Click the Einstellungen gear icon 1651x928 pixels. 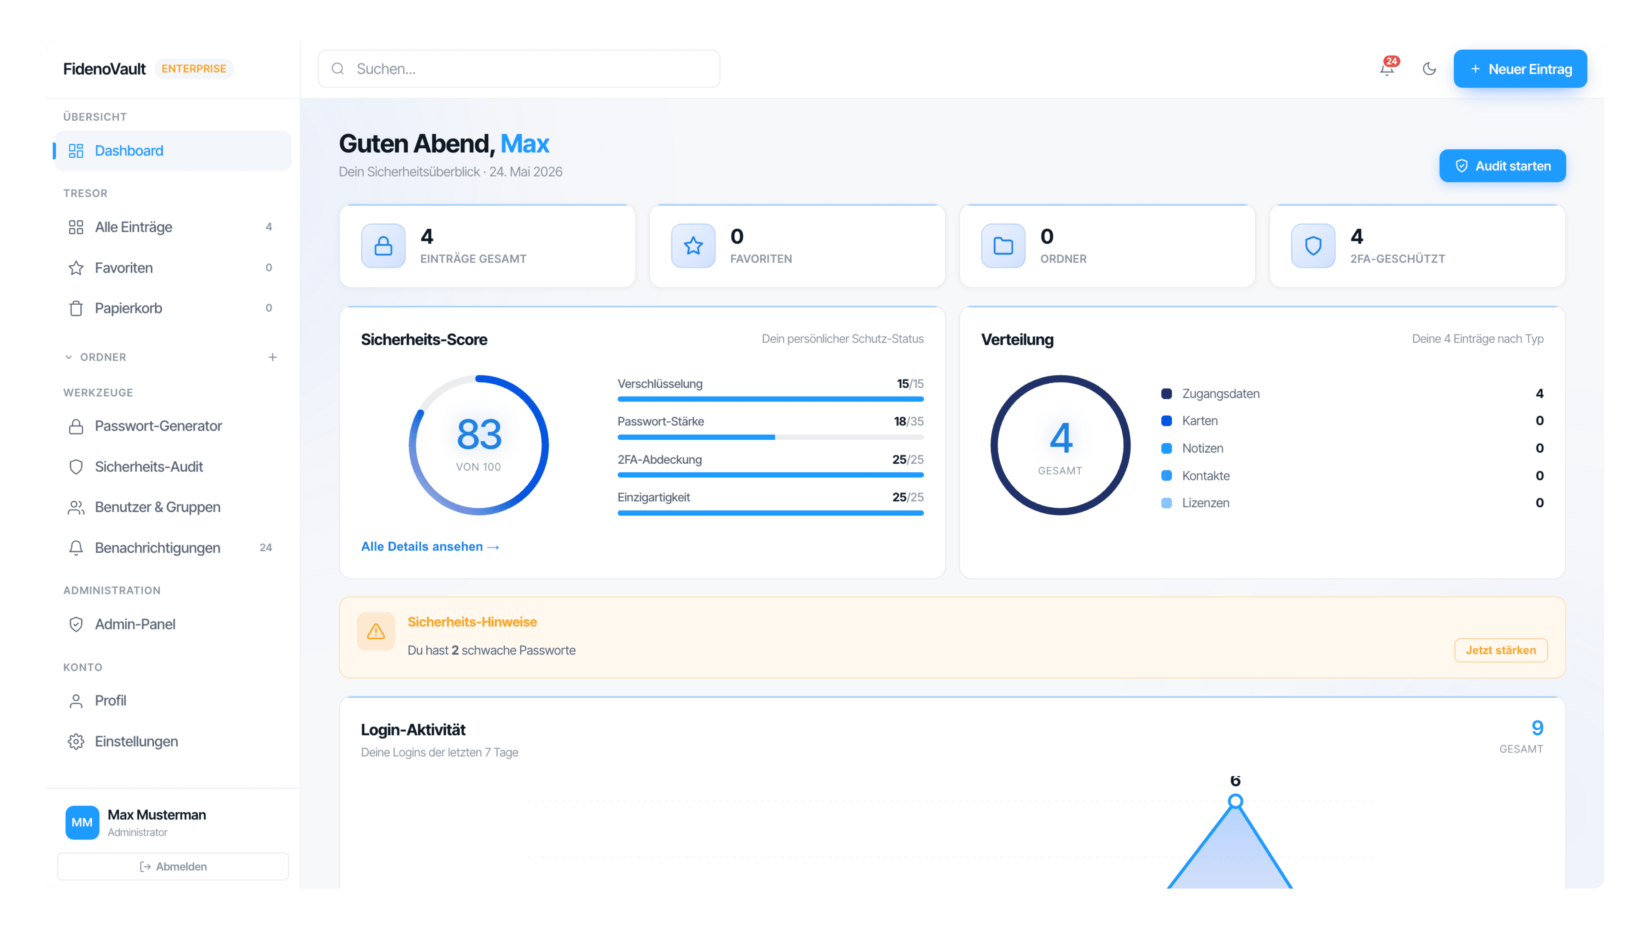76,742
